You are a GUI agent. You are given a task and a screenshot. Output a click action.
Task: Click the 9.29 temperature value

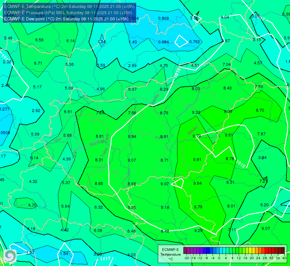198,231
